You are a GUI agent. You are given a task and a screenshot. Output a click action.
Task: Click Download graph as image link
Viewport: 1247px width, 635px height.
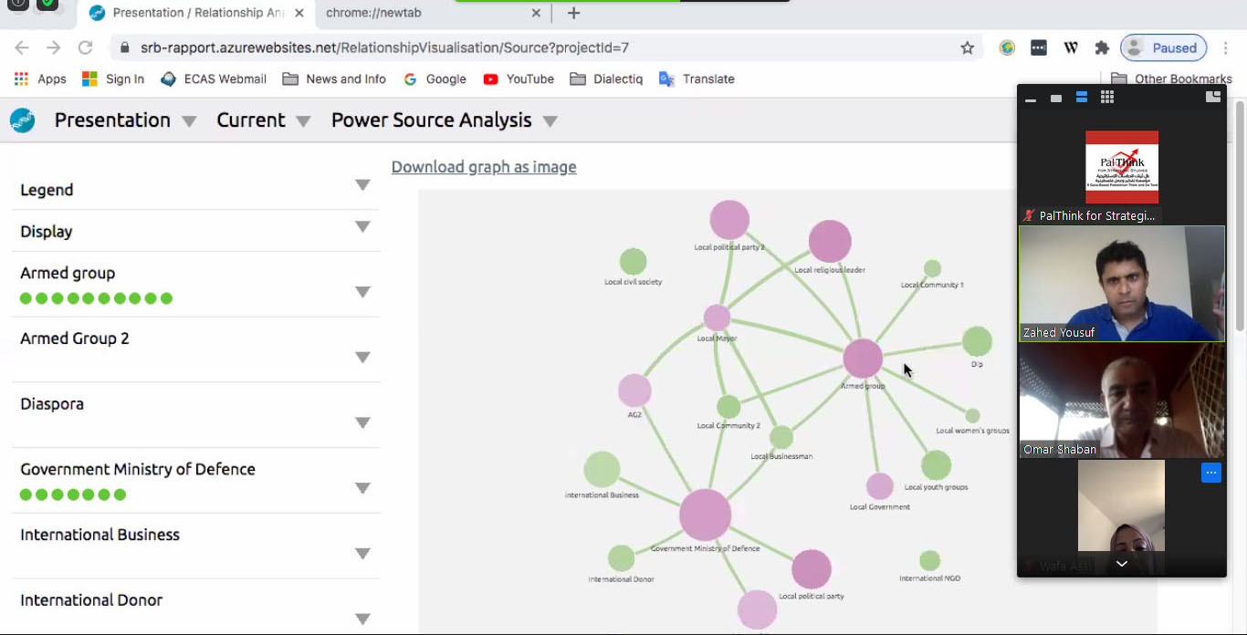pos(484,167)
